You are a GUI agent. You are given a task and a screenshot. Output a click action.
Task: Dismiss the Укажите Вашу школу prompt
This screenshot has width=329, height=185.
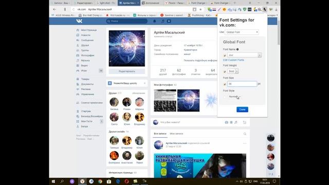pyautogui.click(x=144, y=83)
